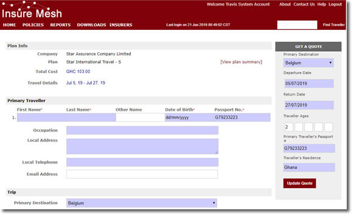Click the Find Traveller search box
The height and width of the screenshot is (219, 359).
point(297,25)
